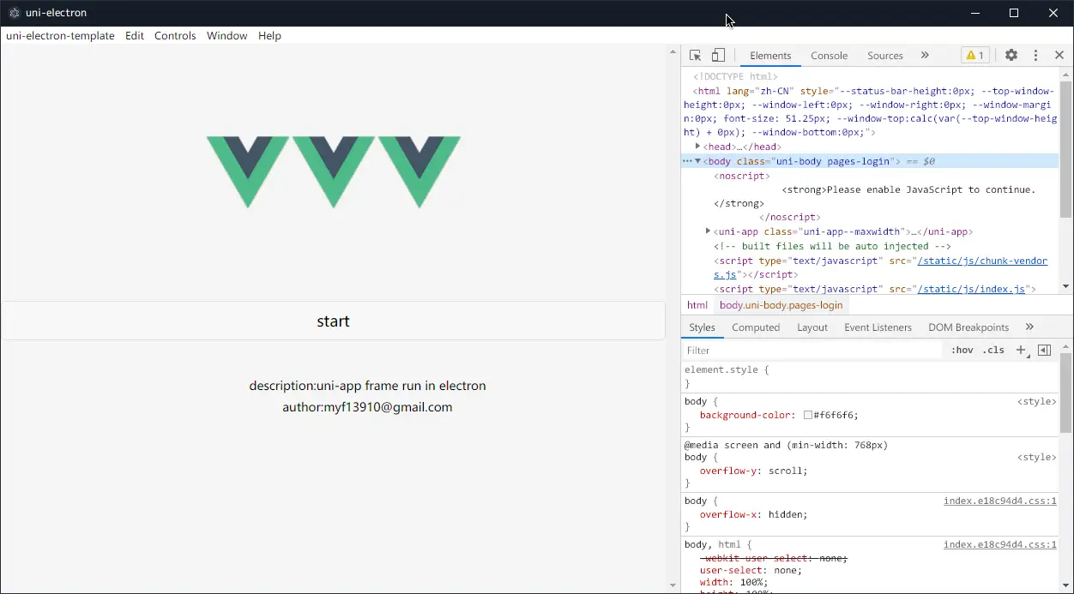
Task: Open the DOM Breakpoints tab
Action: [x=968, y=327]
